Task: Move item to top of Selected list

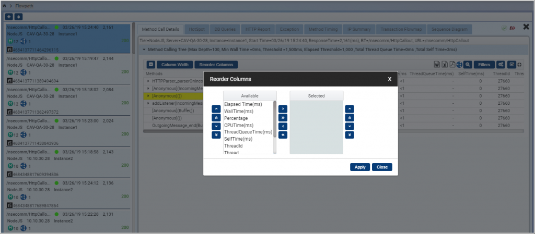Action: 350,118
